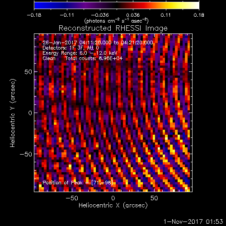
Task: Click the 'Heliocentric Y (arcsec)' axis label
Action: [13, 113]
